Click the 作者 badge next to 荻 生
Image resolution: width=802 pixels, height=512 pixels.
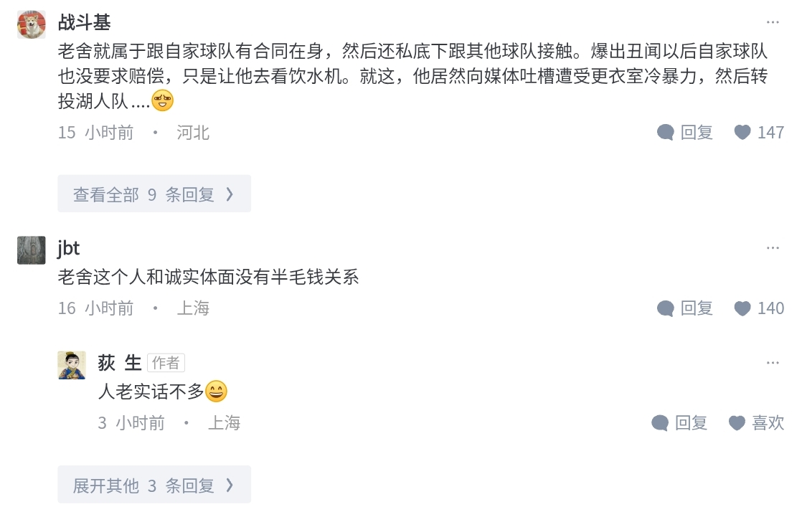pos(166,363)
